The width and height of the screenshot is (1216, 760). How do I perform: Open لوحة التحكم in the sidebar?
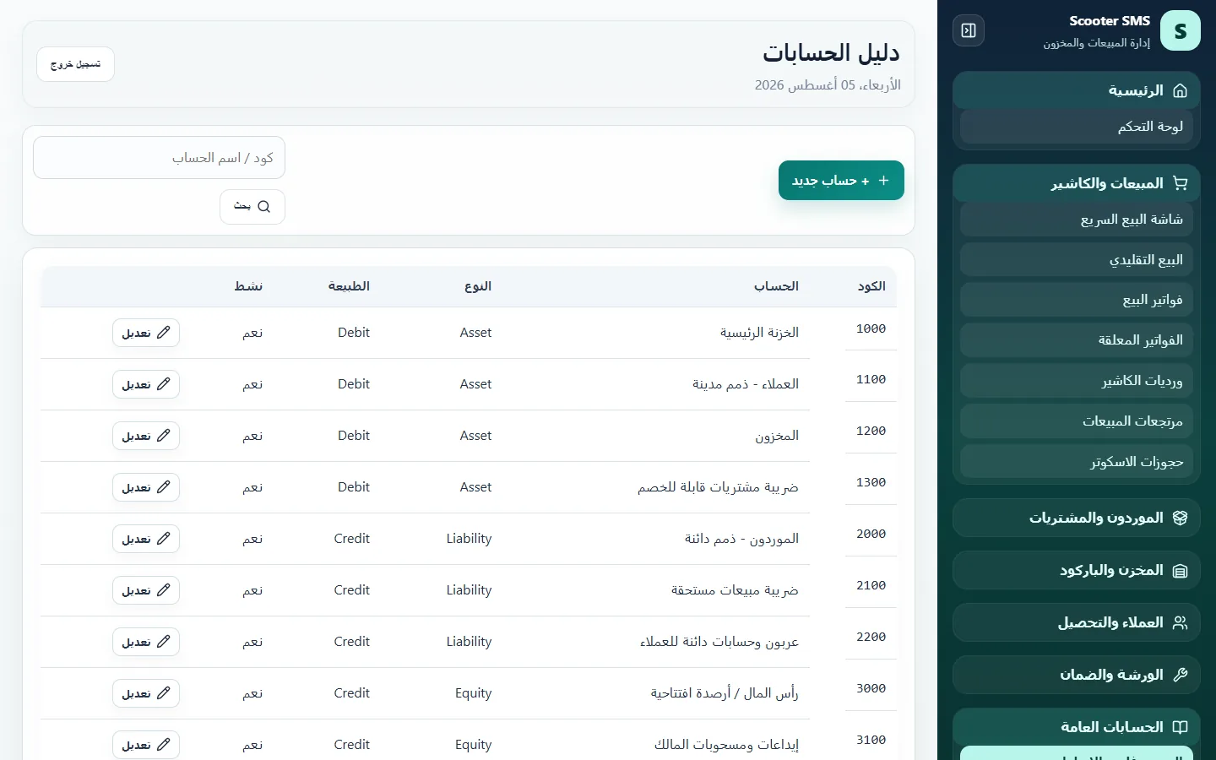pos(1077,127)
